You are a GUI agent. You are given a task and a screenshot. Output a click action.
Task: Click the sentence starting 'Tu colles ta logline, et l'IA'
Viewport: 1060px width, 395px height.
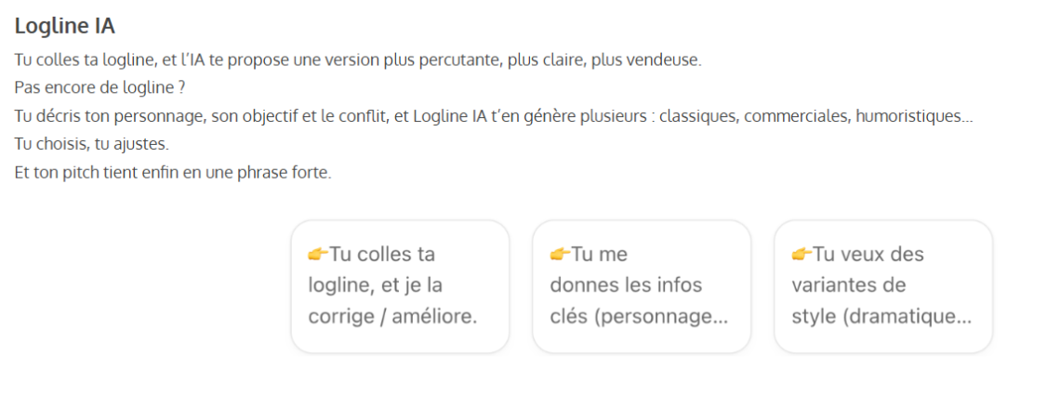358,60
